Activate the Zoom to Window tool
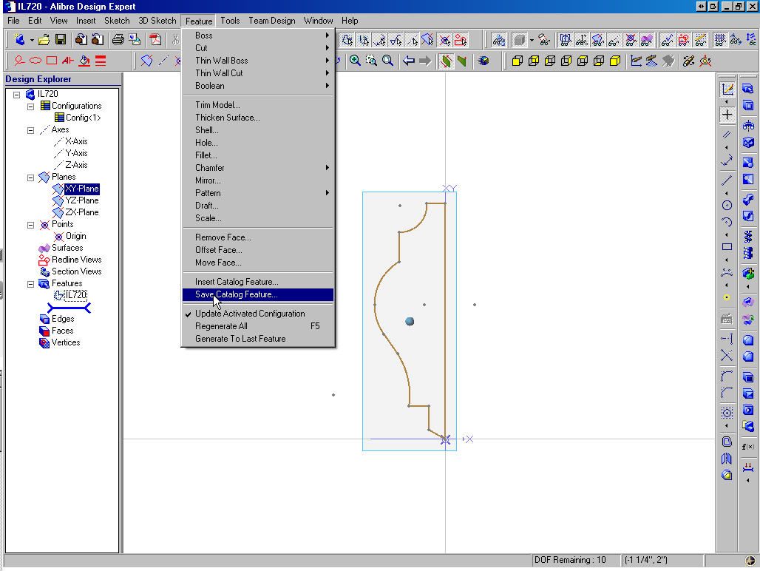 click(x=371, y=61)
